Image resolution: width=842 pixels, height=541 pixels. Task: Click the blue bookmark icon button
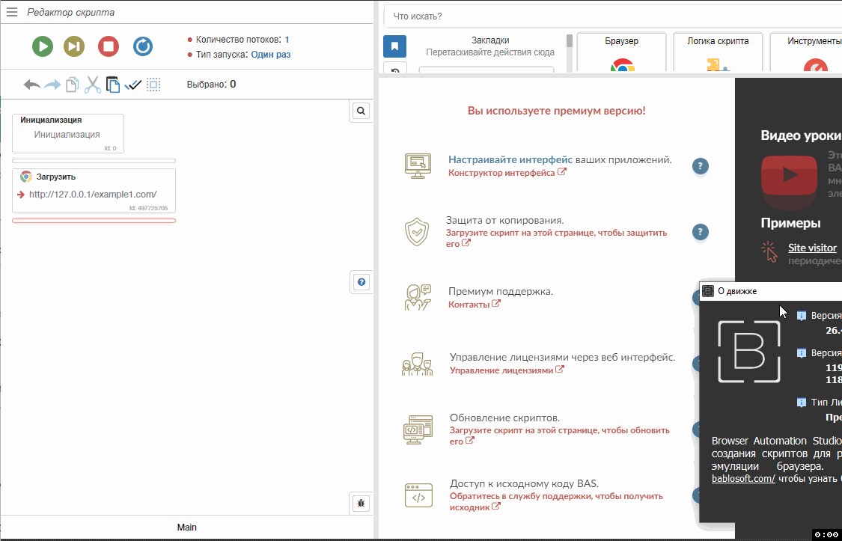point(394,46)
